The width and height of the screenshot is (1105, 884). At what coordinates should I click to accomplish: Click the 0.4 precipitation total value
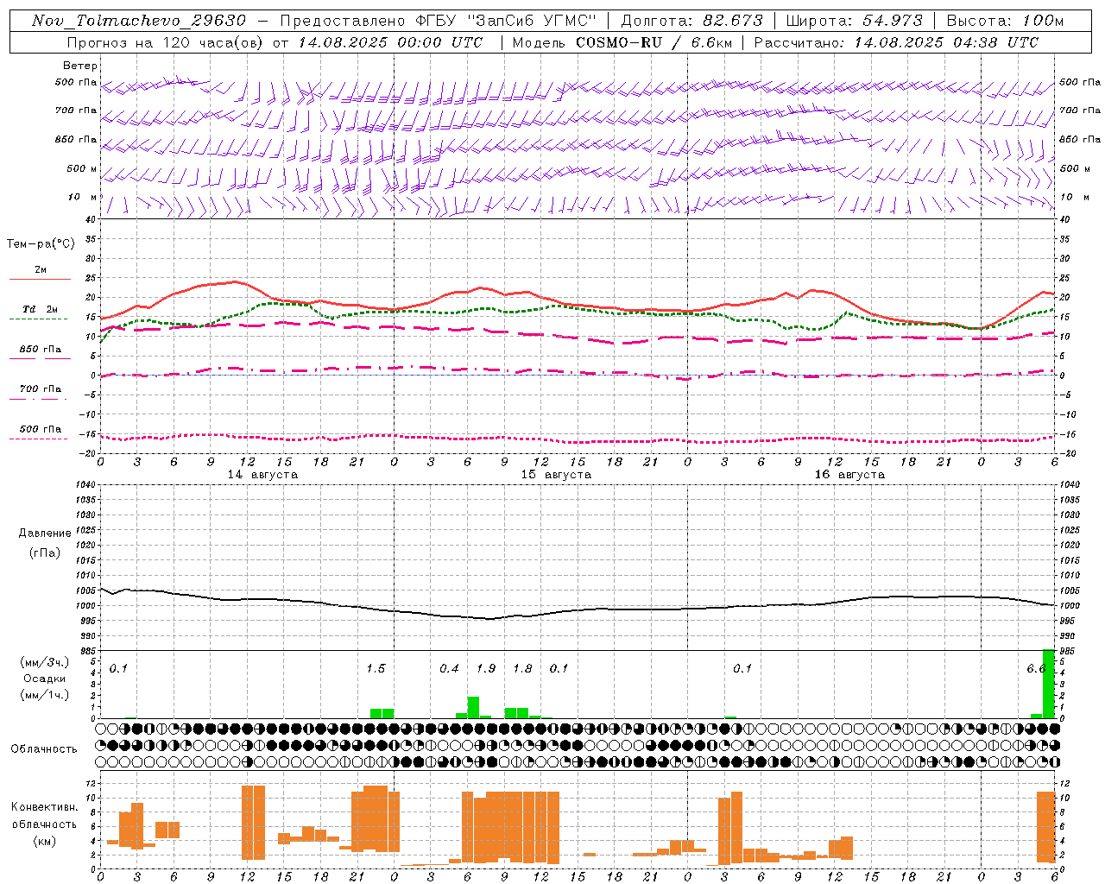click(x=449, y=669)
